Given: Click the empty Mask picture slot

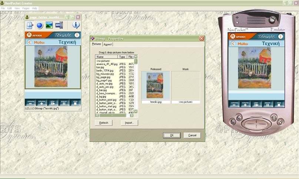Looking at the screenshot, I should click(x=186, y=85).
